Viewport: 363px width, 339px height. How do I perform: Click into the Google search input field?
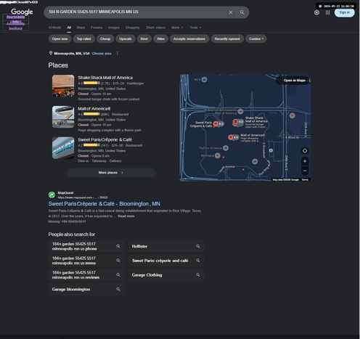click(136, 12)
